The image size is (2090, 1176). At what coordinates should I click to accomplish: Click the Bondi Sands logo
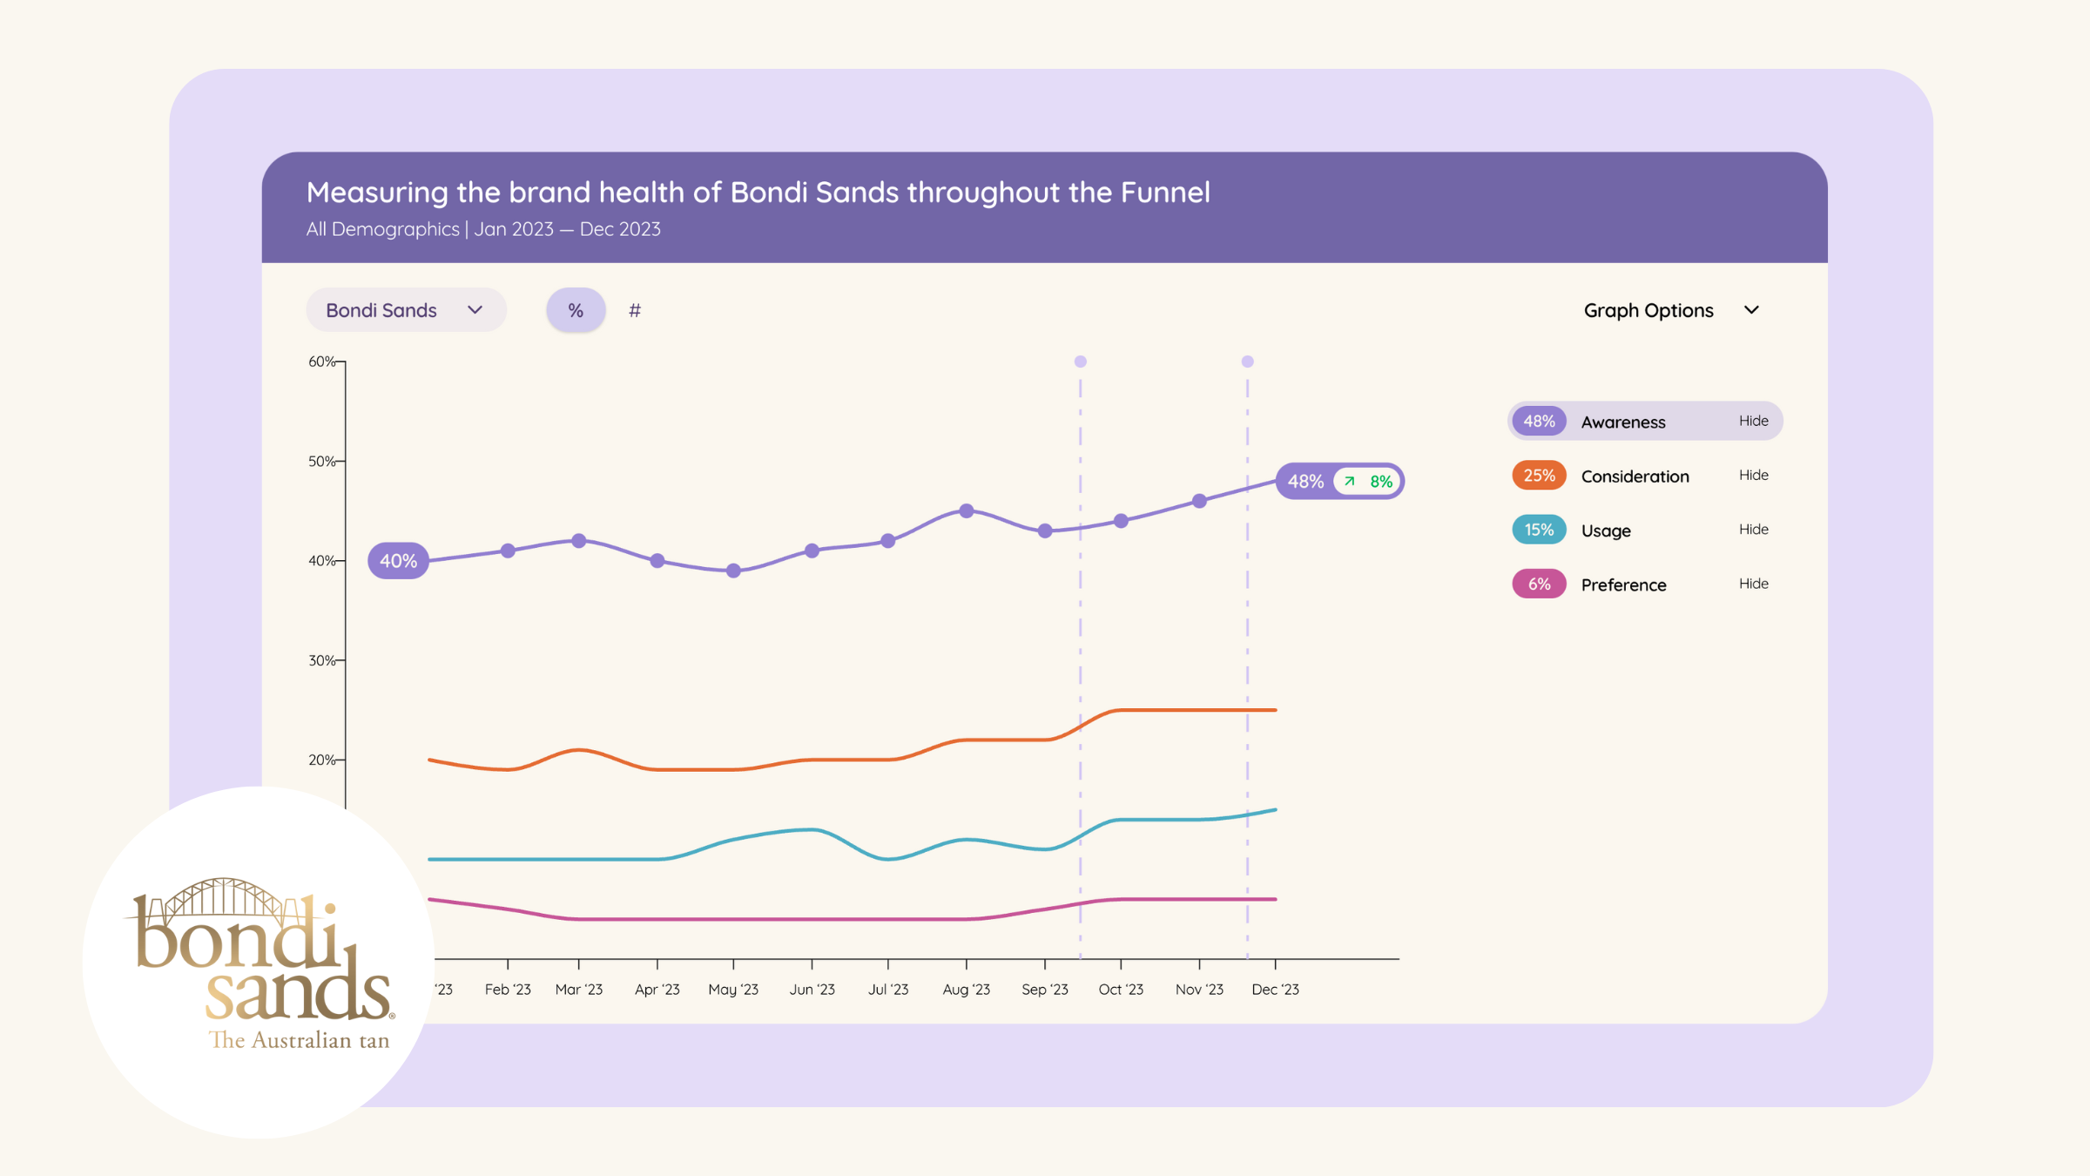(x=260, y=963)
